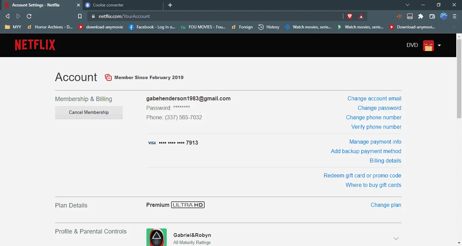Click the site lock icon
Viewport: 462px width, 246px height.
point(93,16)
